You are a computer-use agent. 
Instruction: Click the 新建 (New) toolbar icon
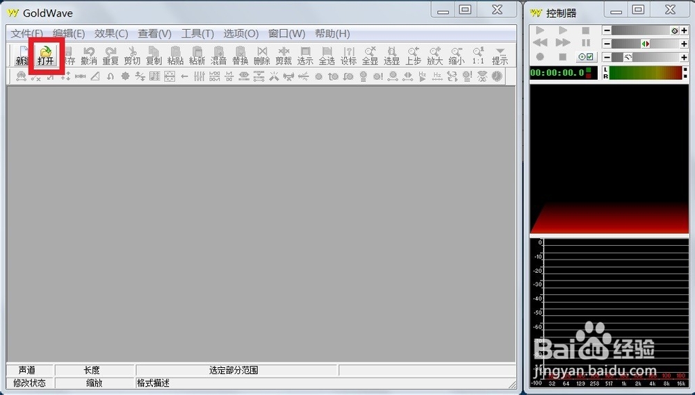22,56
